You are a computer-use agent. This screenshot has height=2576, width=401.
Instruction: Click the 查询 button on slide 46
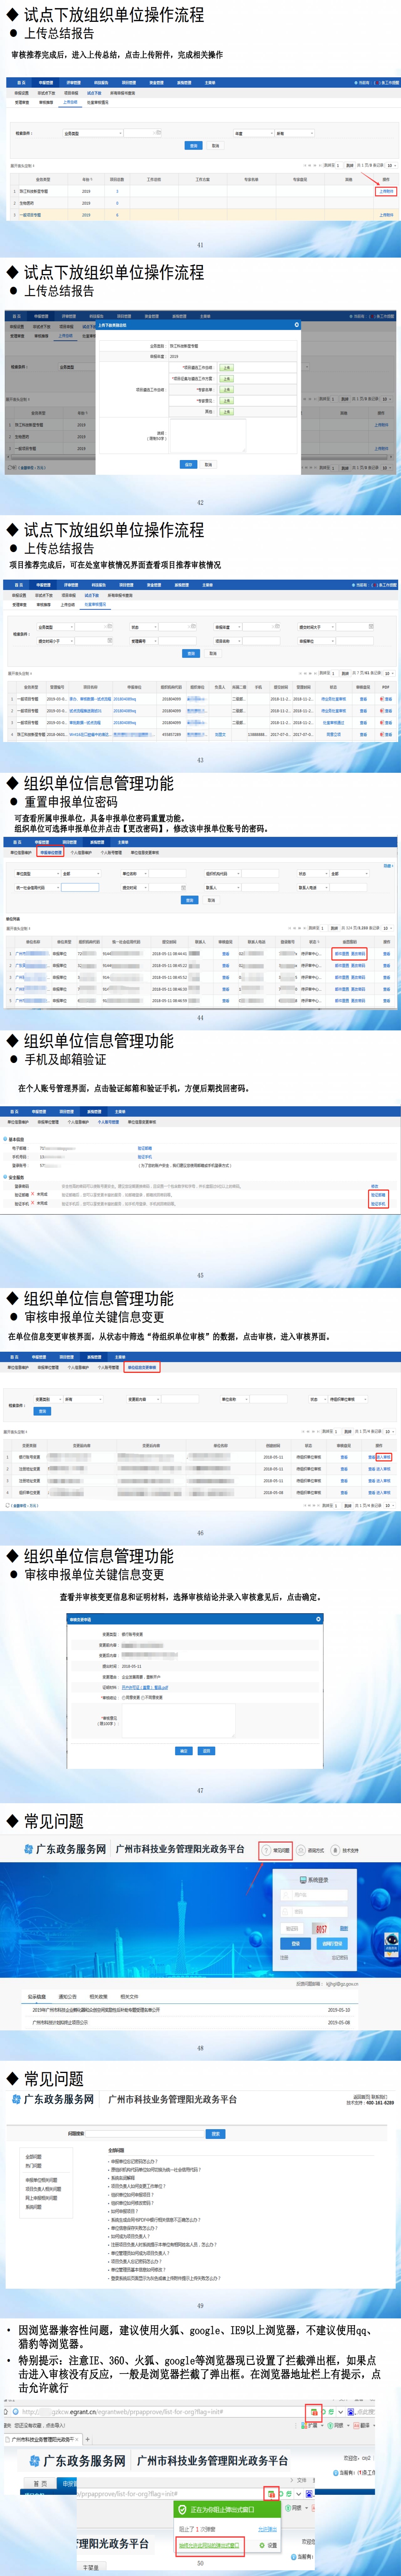42,1411
